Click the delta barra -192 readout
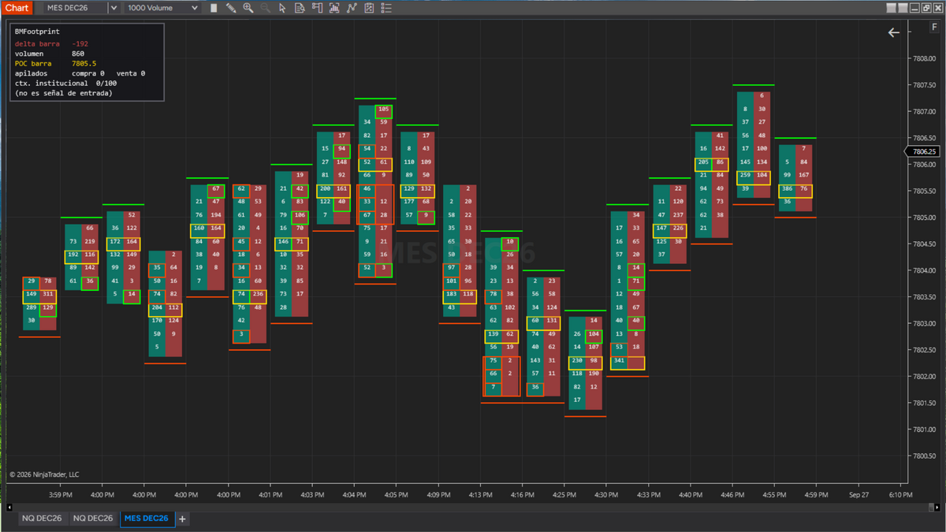The height and width of the screenshot is (532, 946). pos(51,44)
